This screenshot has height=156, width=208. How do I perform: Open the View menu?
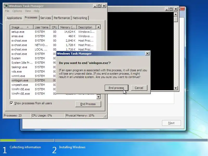[x=28, y=11]
